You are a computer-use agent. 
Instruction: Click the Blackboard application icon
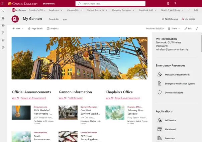click(160, 129)
